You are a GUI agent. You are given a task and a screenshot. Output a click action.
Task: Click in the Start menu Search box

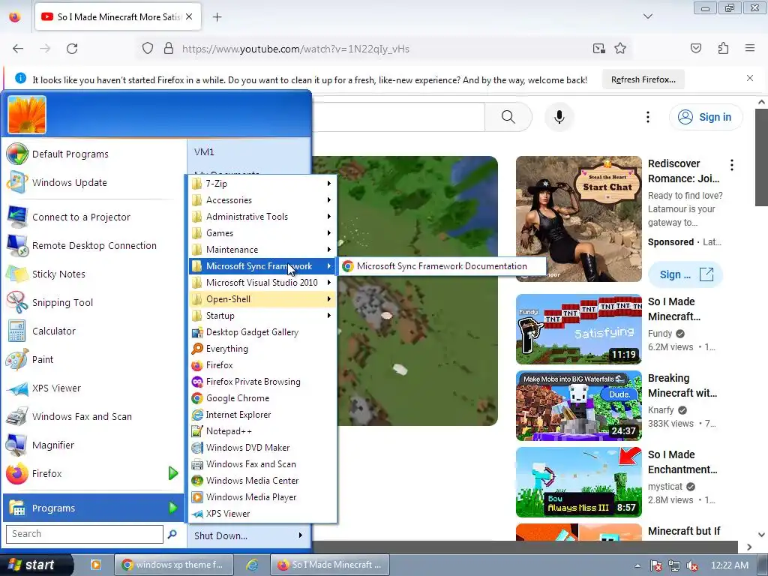click(84, 534)
